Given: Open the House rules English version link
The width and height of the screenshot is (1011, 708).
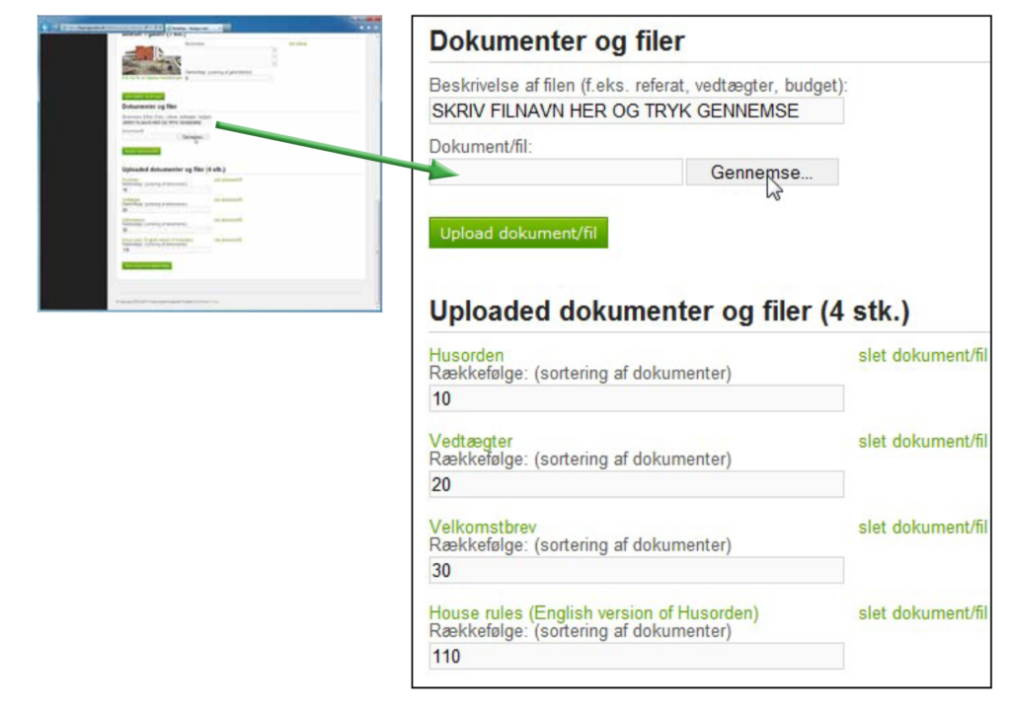Looking at the screenshot, I should point(593,613).
